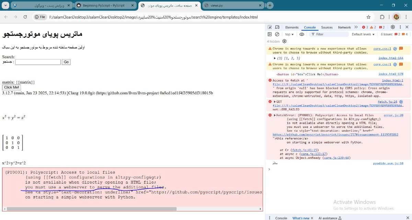Clear console with the block icon
The image size is (412, 220).
(x=277, y=34)
